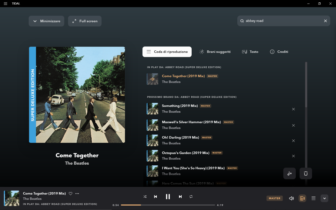The image size is (336, 210).
Task: Click the Oh! Darling track thumbnail
Action: pos(153,140)
